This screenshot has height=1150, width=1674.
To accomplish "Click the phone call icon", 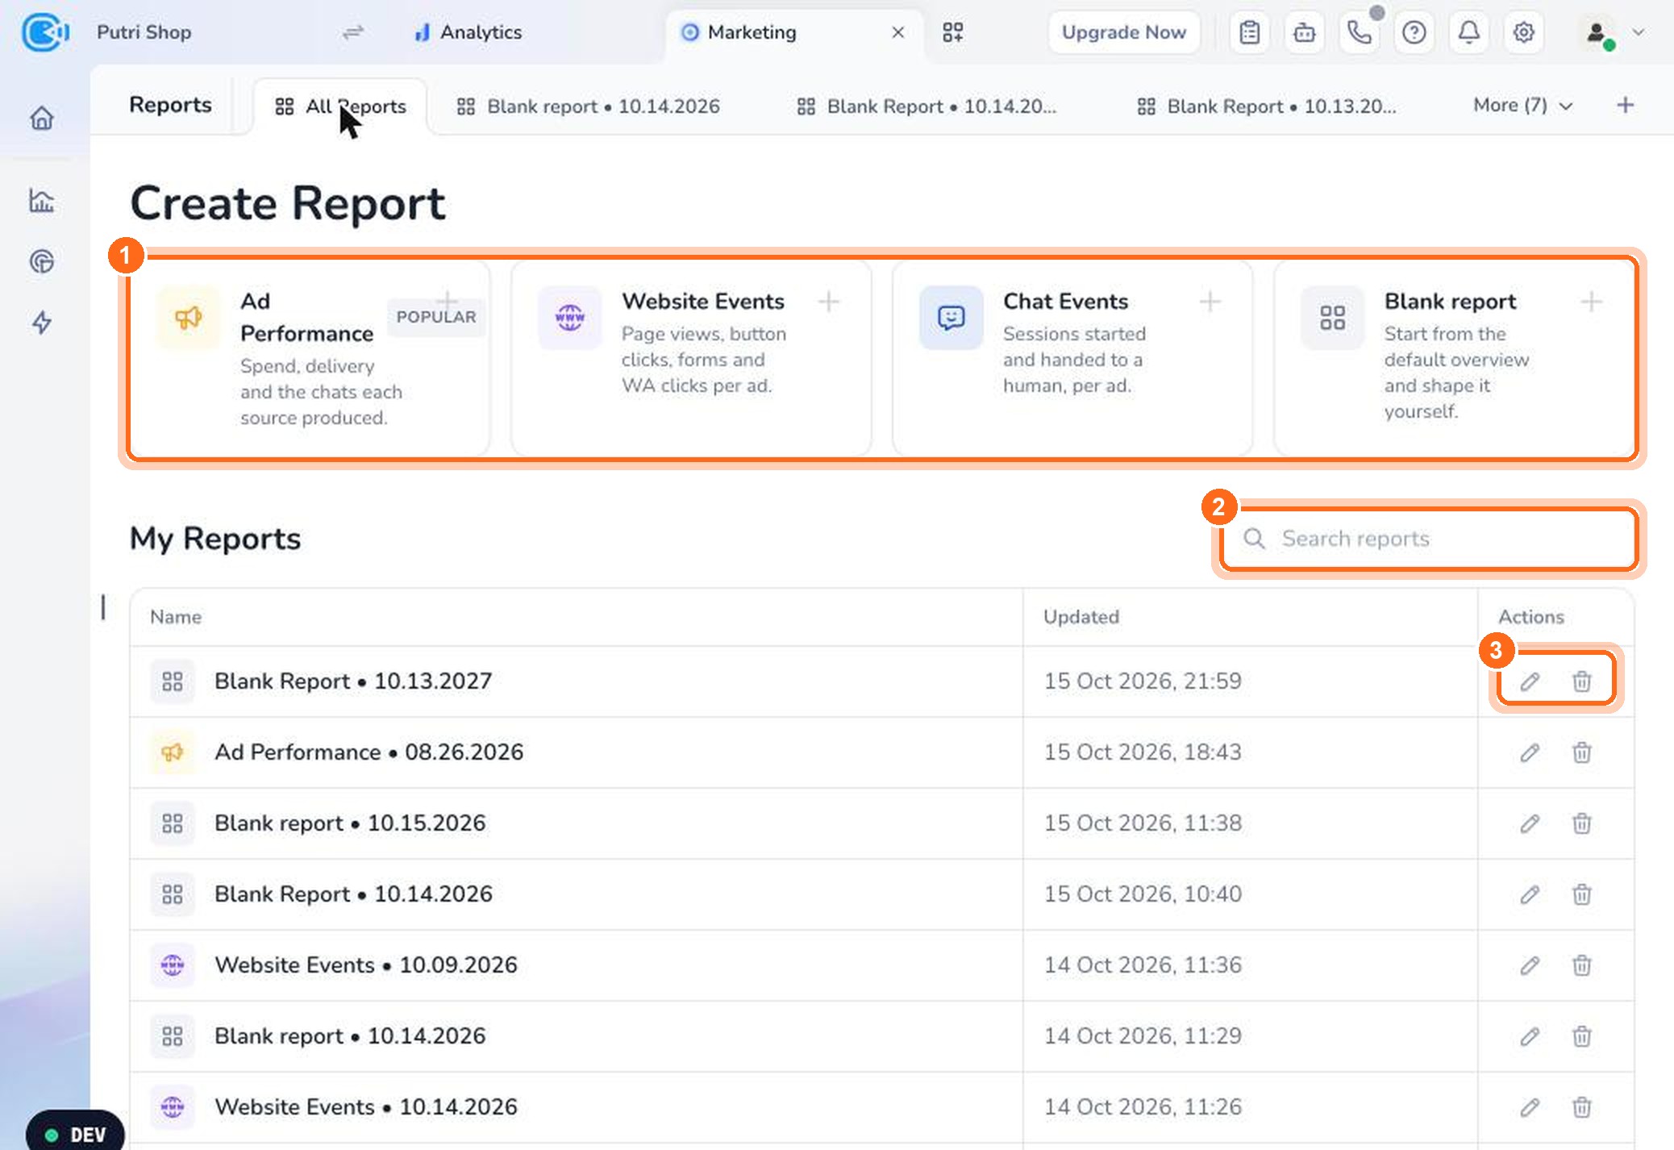I will coord(1360,32).
